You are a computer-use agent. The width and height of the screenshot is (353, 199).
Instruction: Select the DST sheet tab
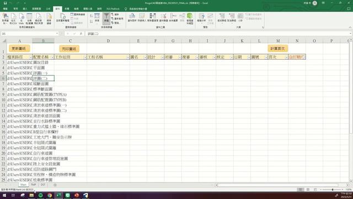[x=43, y=185]
